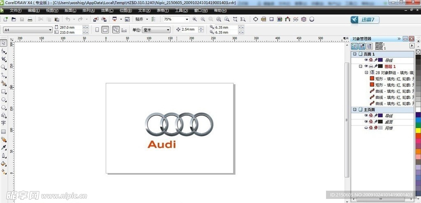Open the 效果(C) menu
The width and height of the screenshot is (421, 203).
[107, 10]
